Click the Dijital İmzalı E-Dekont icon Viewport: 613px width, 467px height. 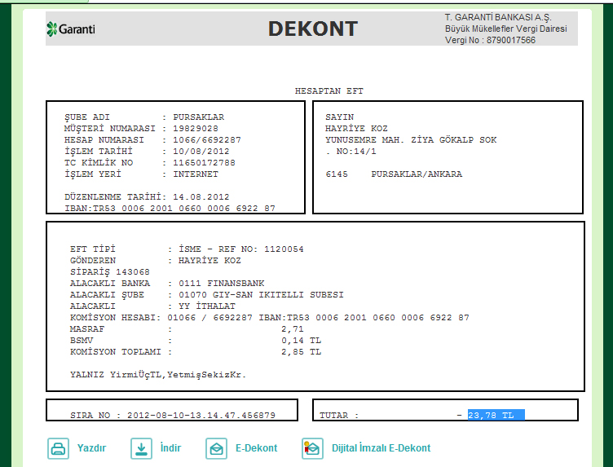(312, 448)
